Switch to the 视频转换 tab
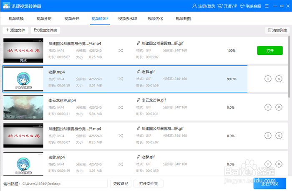 (16, 18)
